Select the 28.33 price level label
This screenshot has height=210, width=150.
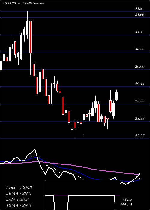coord(140,118)
